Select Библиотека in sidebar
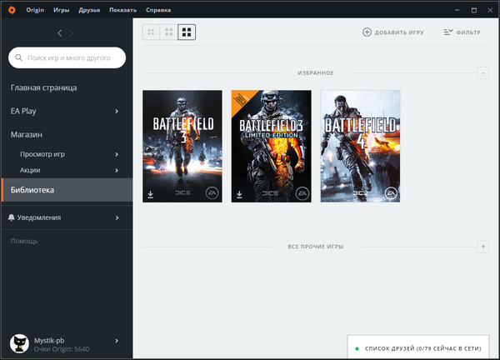Image resolution: width=500 pixels, height=360 pixels. [67, 190]
